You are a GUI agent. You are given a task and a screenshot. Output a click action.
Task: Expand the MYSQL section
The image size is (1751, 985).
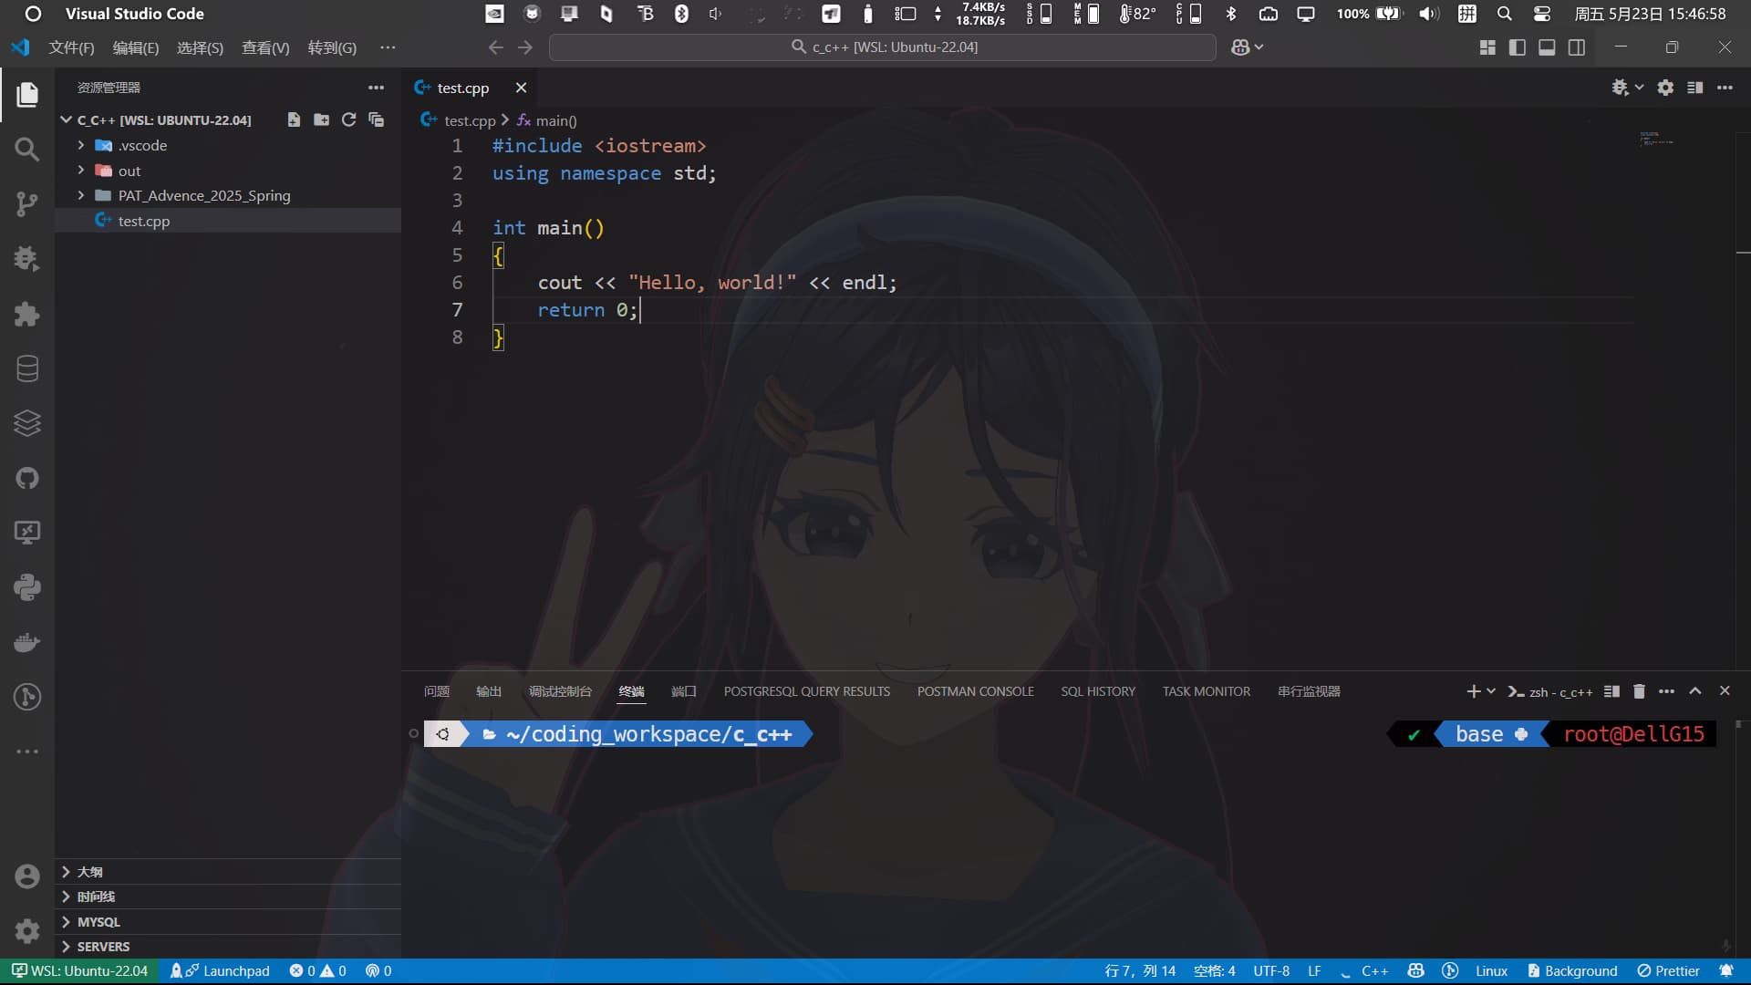228,921
